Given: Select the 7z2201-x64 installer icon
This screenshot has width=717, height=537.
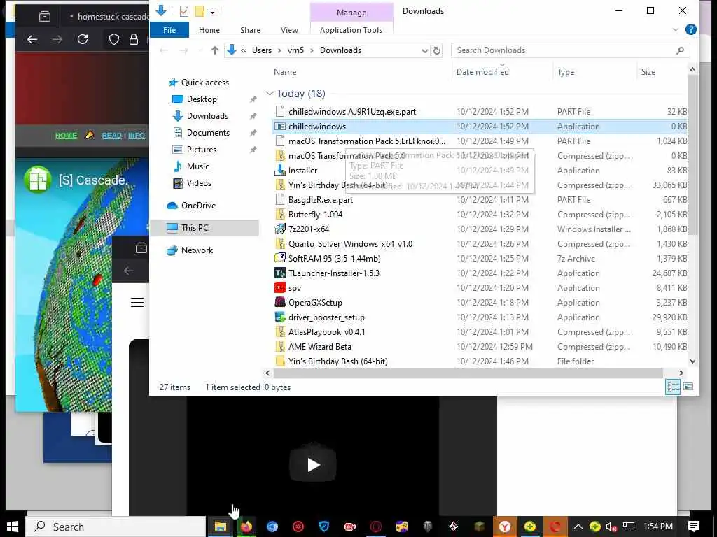Looking at the screenshot, I should (280, 229).
